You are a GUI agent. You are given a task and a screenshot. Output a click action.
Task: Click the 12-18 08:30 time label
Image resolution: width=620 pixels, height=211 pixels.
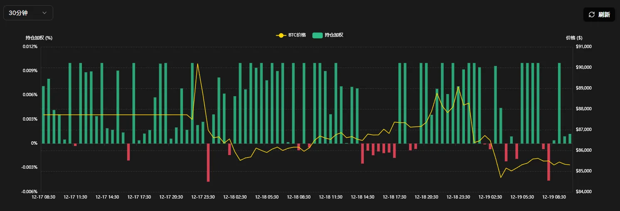299,197
